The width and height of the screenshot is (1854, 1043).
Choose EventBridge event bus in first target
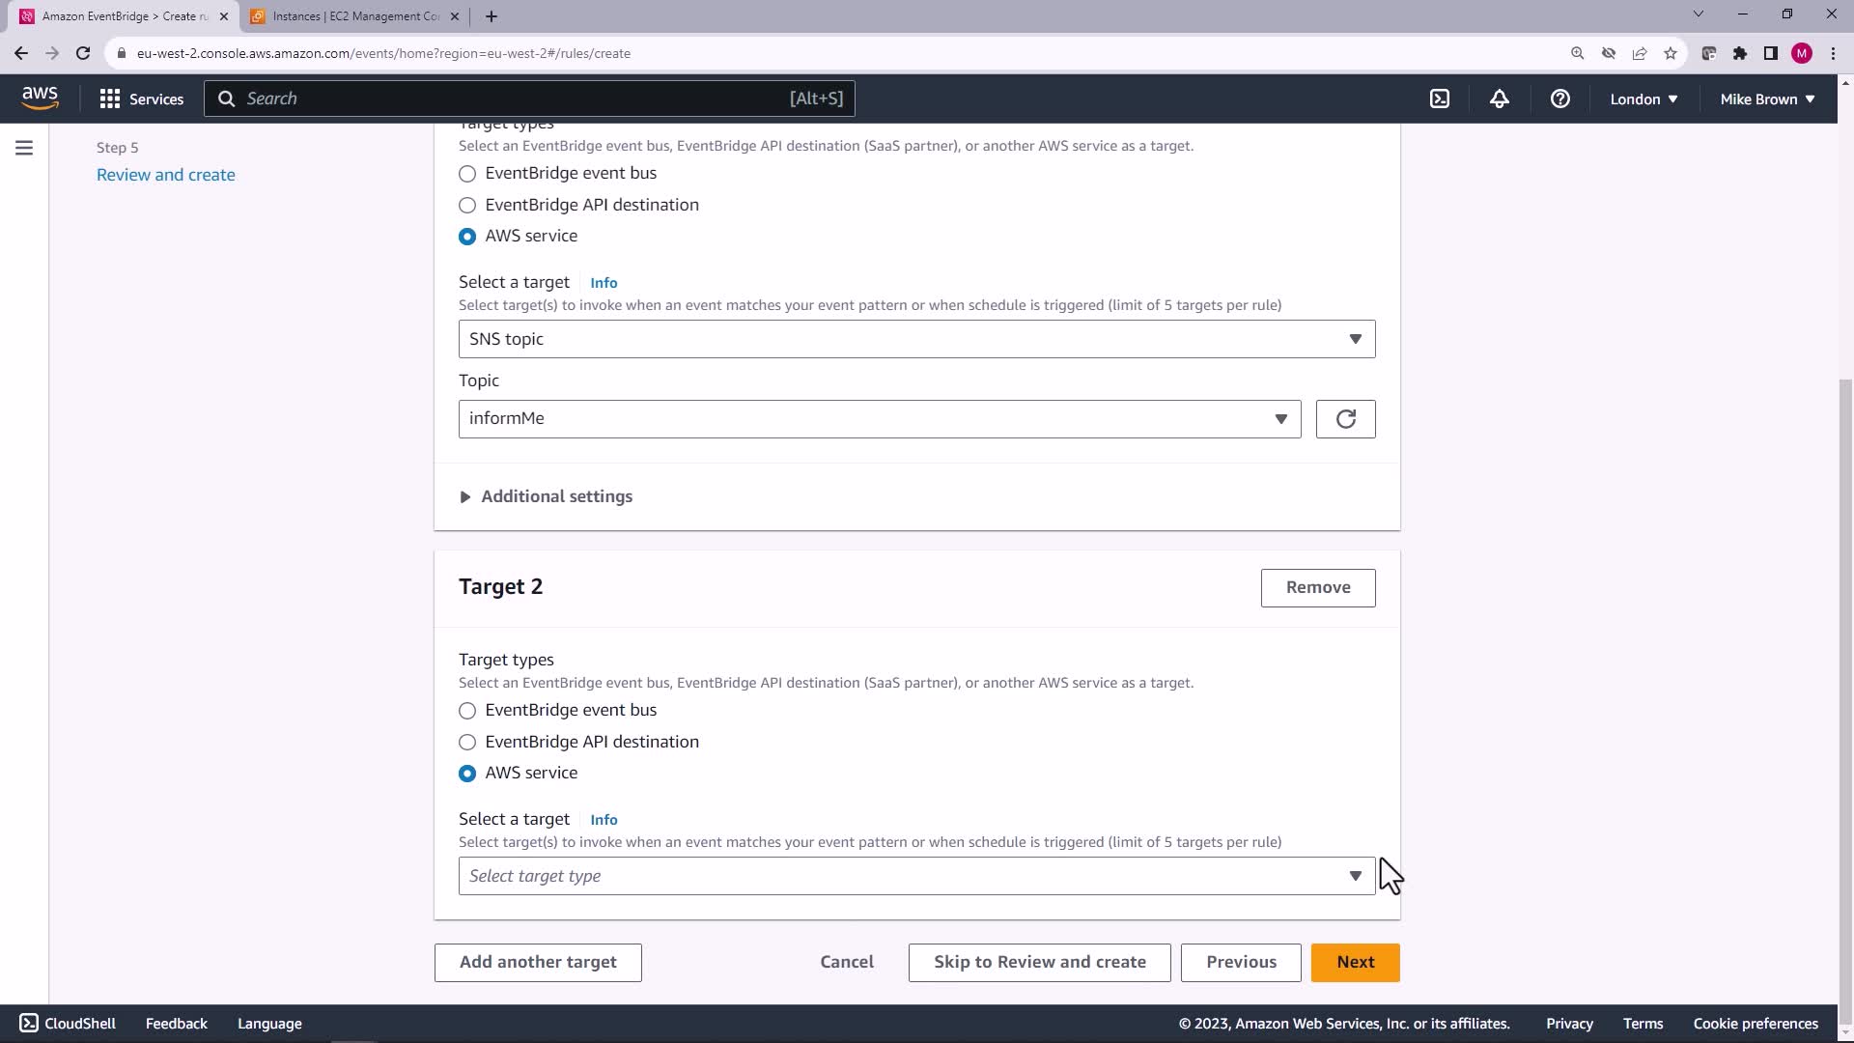click(x=467, y=174)
